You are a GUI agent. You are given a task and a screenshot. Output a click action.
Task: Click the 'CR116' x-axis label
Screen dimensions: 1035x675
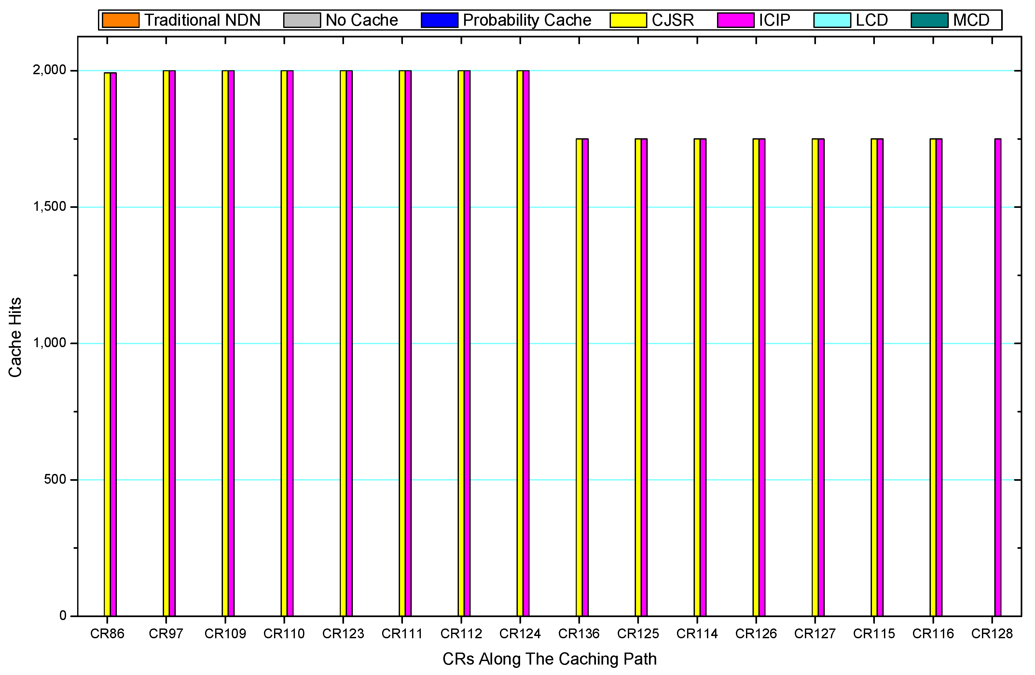pos(933,634)
